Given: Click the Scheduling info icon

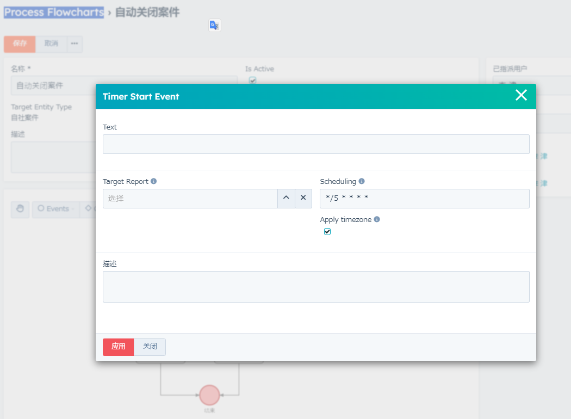Looking at the screenshot, I should tap(362, 181).
